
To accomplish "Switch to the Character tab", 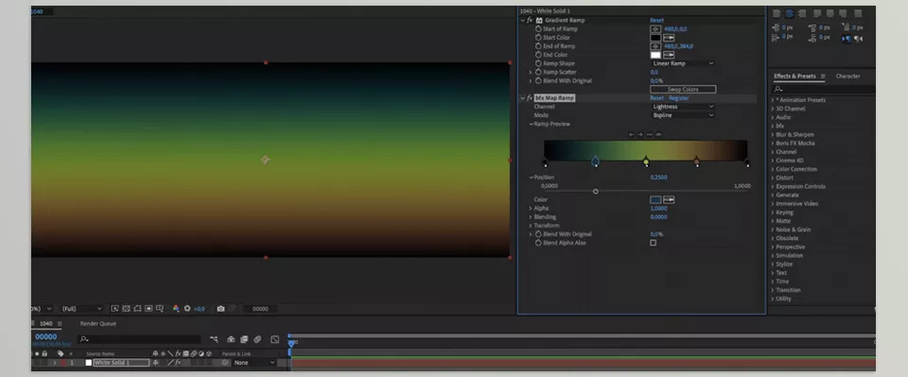I will [x=847, y=77].
